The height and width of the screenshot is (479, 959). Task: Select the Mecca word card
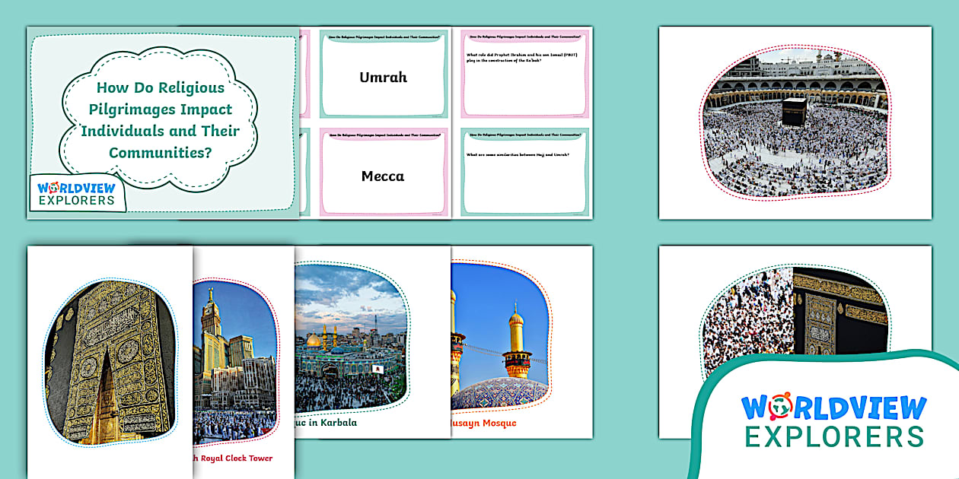click(x=383, y=176)
